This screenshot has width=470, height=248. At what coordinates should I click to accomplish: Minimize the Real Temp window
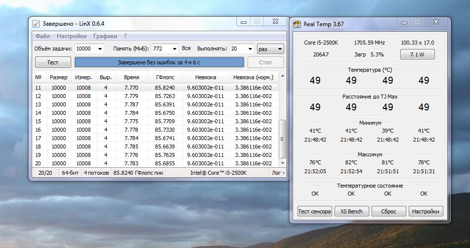pyautogui.click(x=404, y=22)
